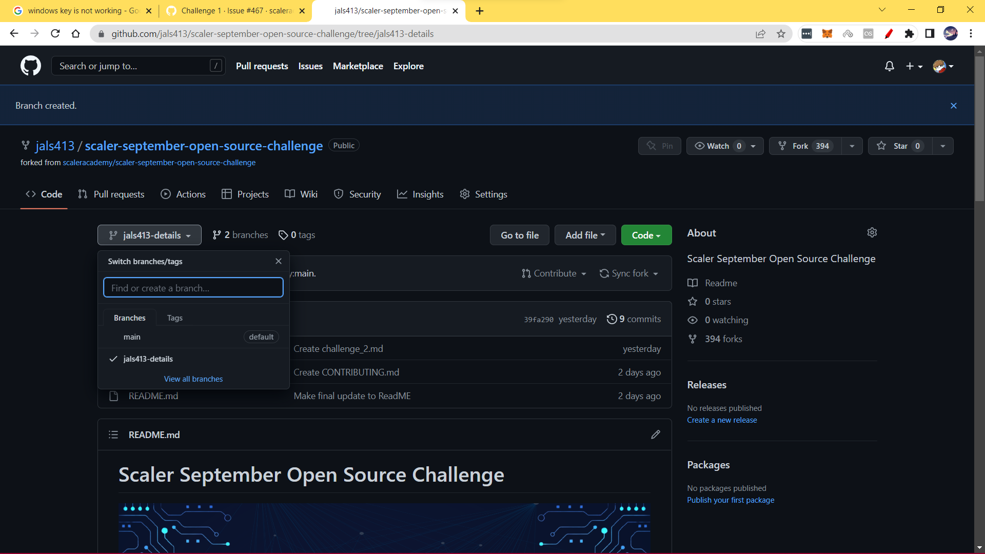985x554 pixels.
Task: Click the About section settings gear
Action: (872, 232)
